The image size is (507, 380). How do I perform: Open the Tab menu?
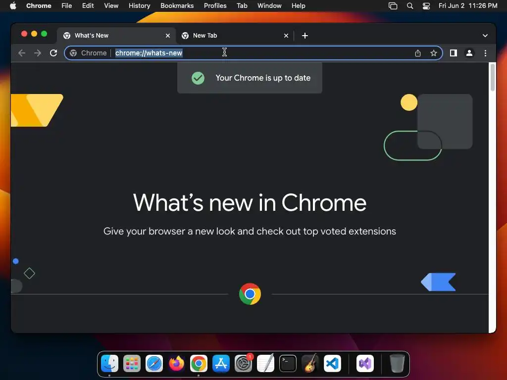pos(242,6)
